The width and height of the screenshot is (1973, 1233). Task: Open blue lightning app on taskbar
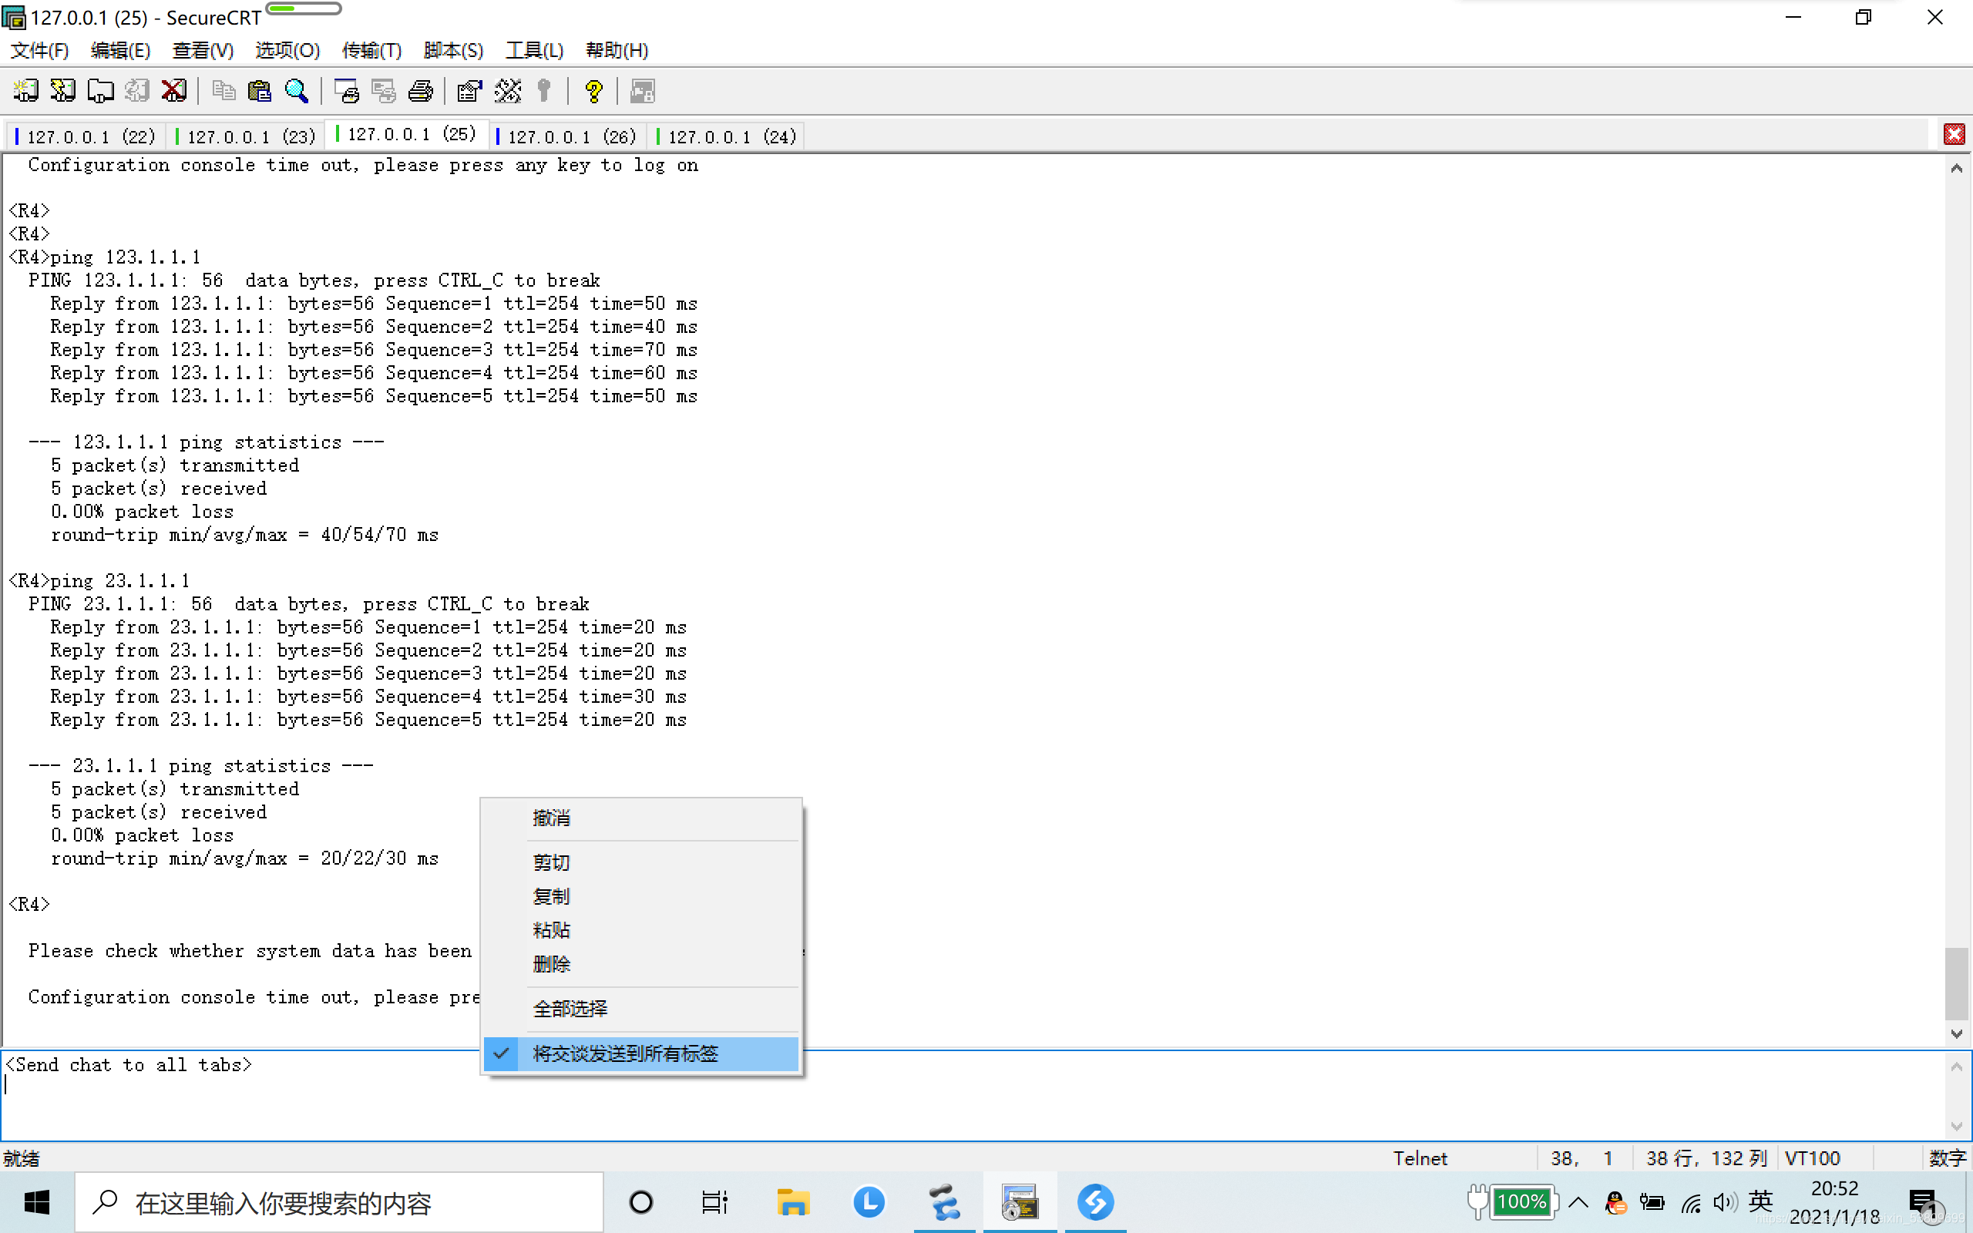click(x=1095, y=1202)
